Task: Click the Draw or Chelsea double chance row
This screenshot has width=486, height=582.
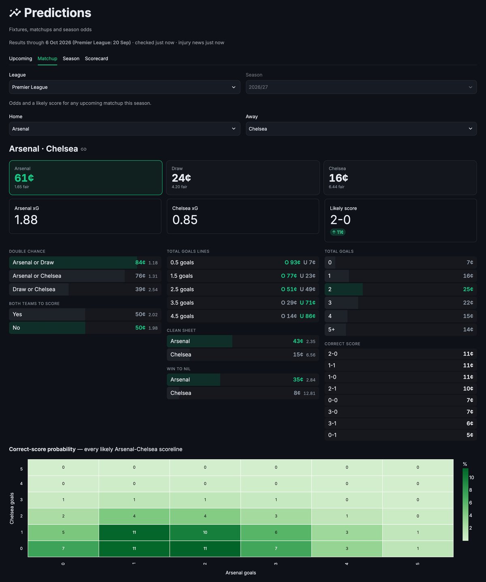Action: [85, 289]
